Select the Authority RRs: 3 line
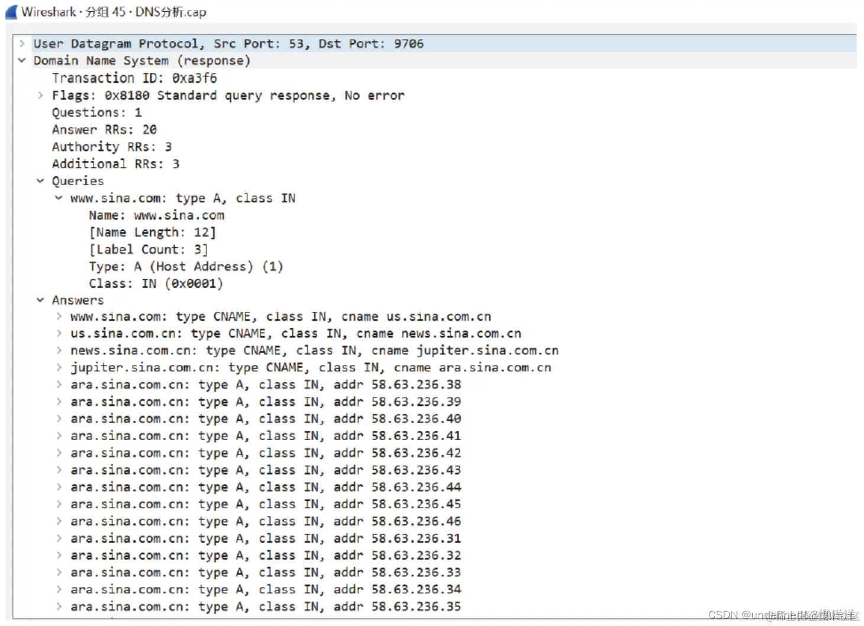 pyautogui.click(x=112, y=147)
